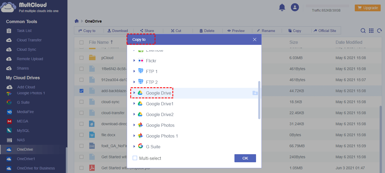Screen dimensions: 385x173
Task: Check the file.docx checkbox
Action: coord(81,135)
